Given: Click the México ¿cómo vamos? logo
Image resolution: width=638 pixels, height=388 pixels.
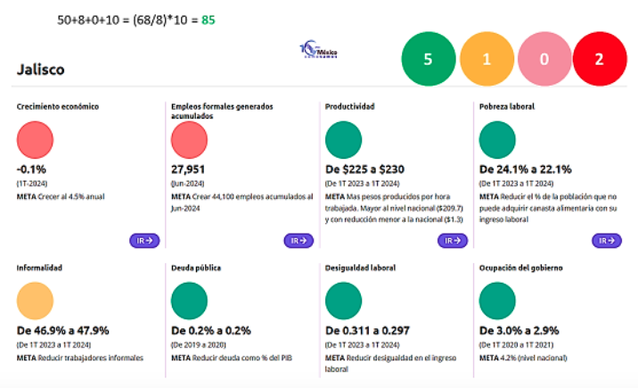Looking at the screenshot, I should 318,50.
